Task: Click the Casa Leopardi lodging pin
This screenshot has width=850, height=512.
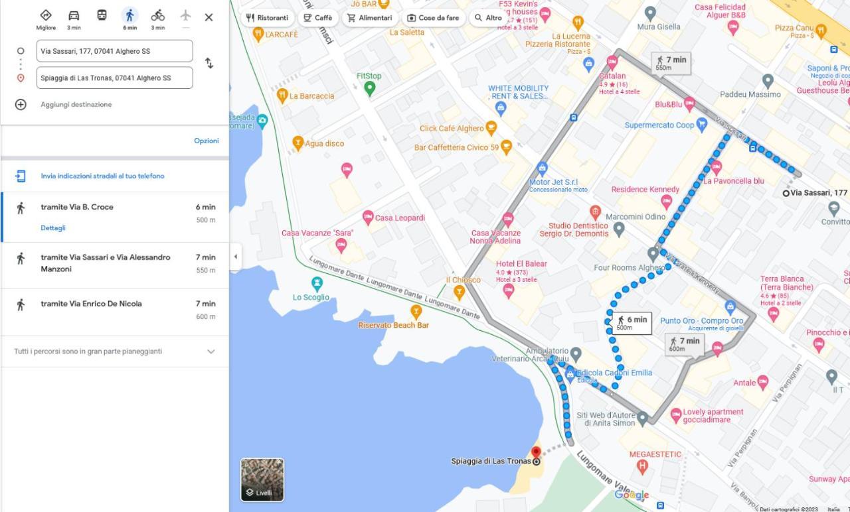Action: [x=368, y=217]
